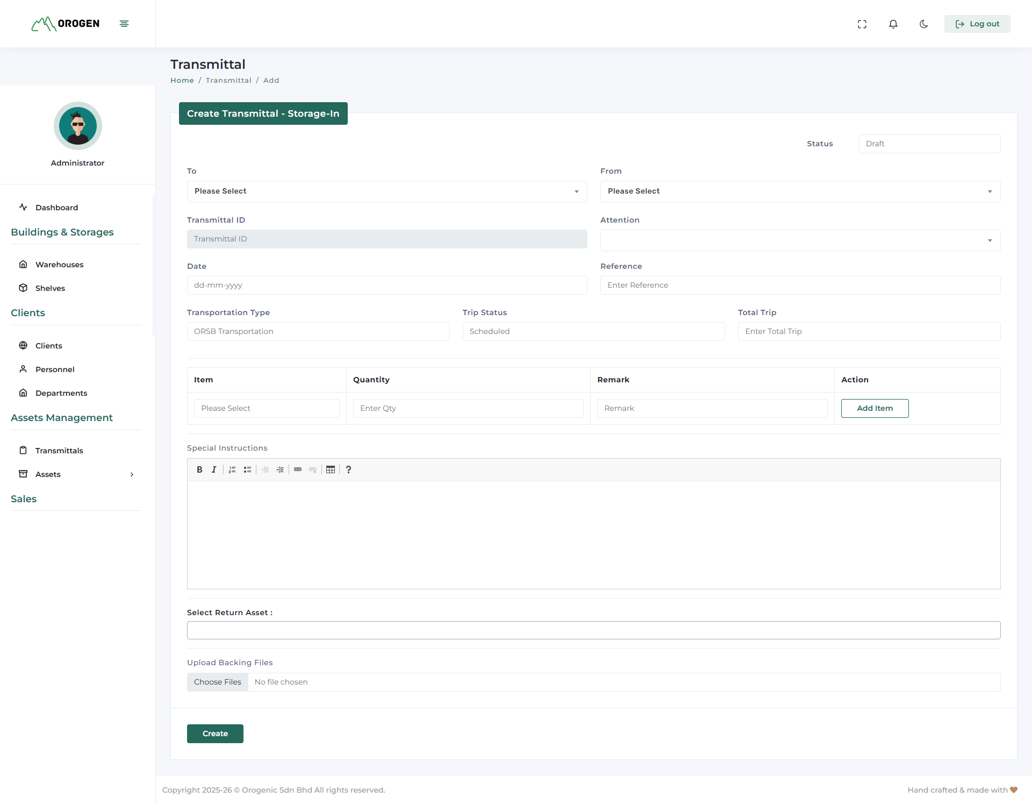Image resolution: width=1032 pixels, height=805 pixels.
Task: Open the To dropdown
Action: 386,191
